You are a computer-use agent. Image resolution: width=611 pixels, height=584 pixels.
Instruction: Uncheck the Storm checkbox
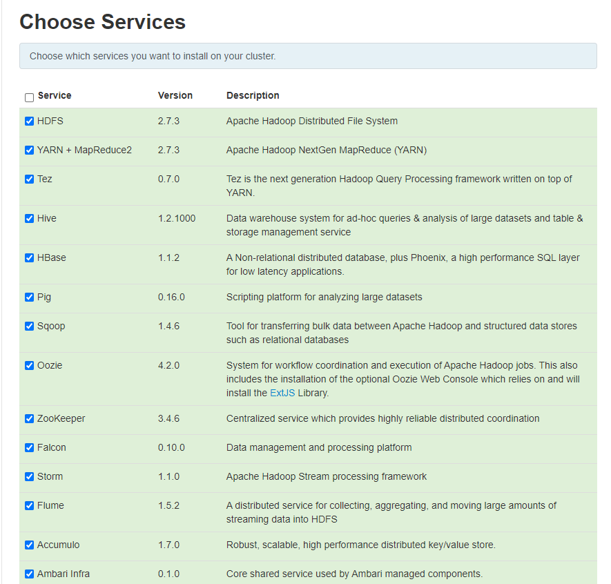click(x=29, y=477)
